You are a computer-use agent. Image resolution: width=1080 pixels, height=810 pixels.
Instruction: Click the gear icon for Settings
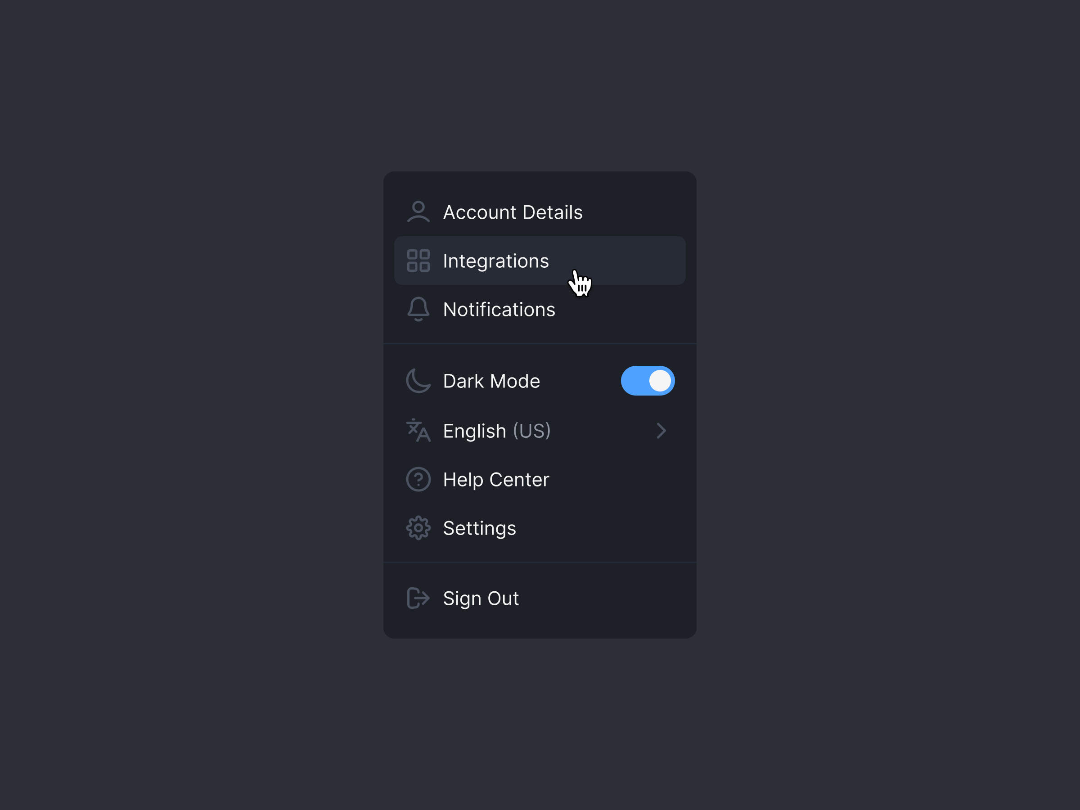pyautogui.click(x=418, y=528)
